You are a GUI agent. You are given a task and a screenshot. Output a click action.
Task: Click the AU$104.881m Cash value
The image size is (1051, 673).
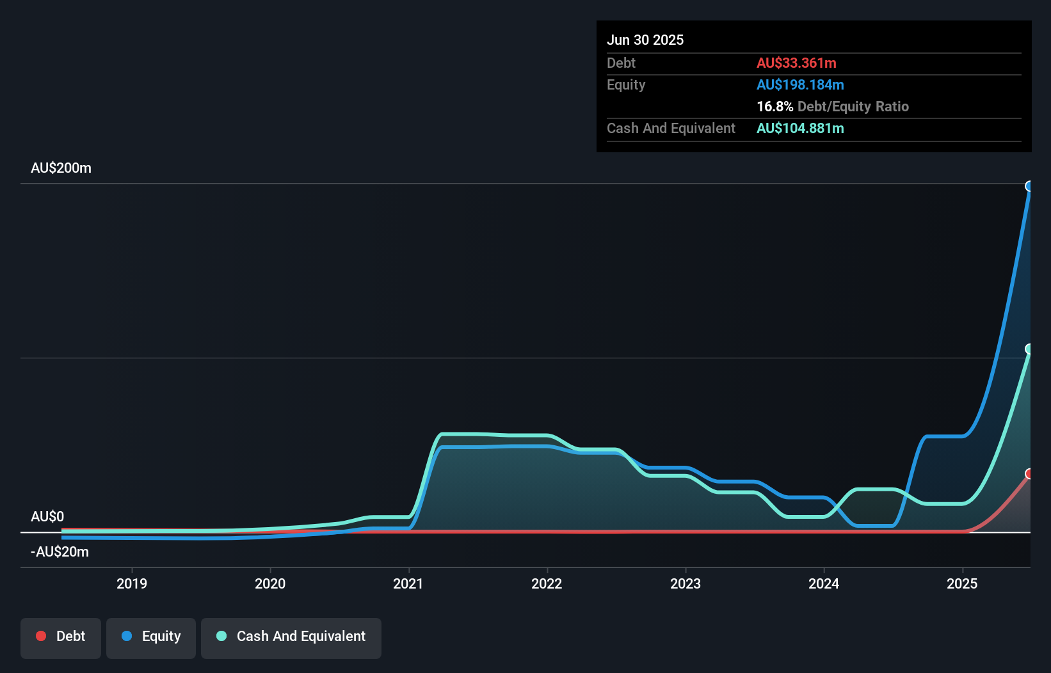click(800, 128)
